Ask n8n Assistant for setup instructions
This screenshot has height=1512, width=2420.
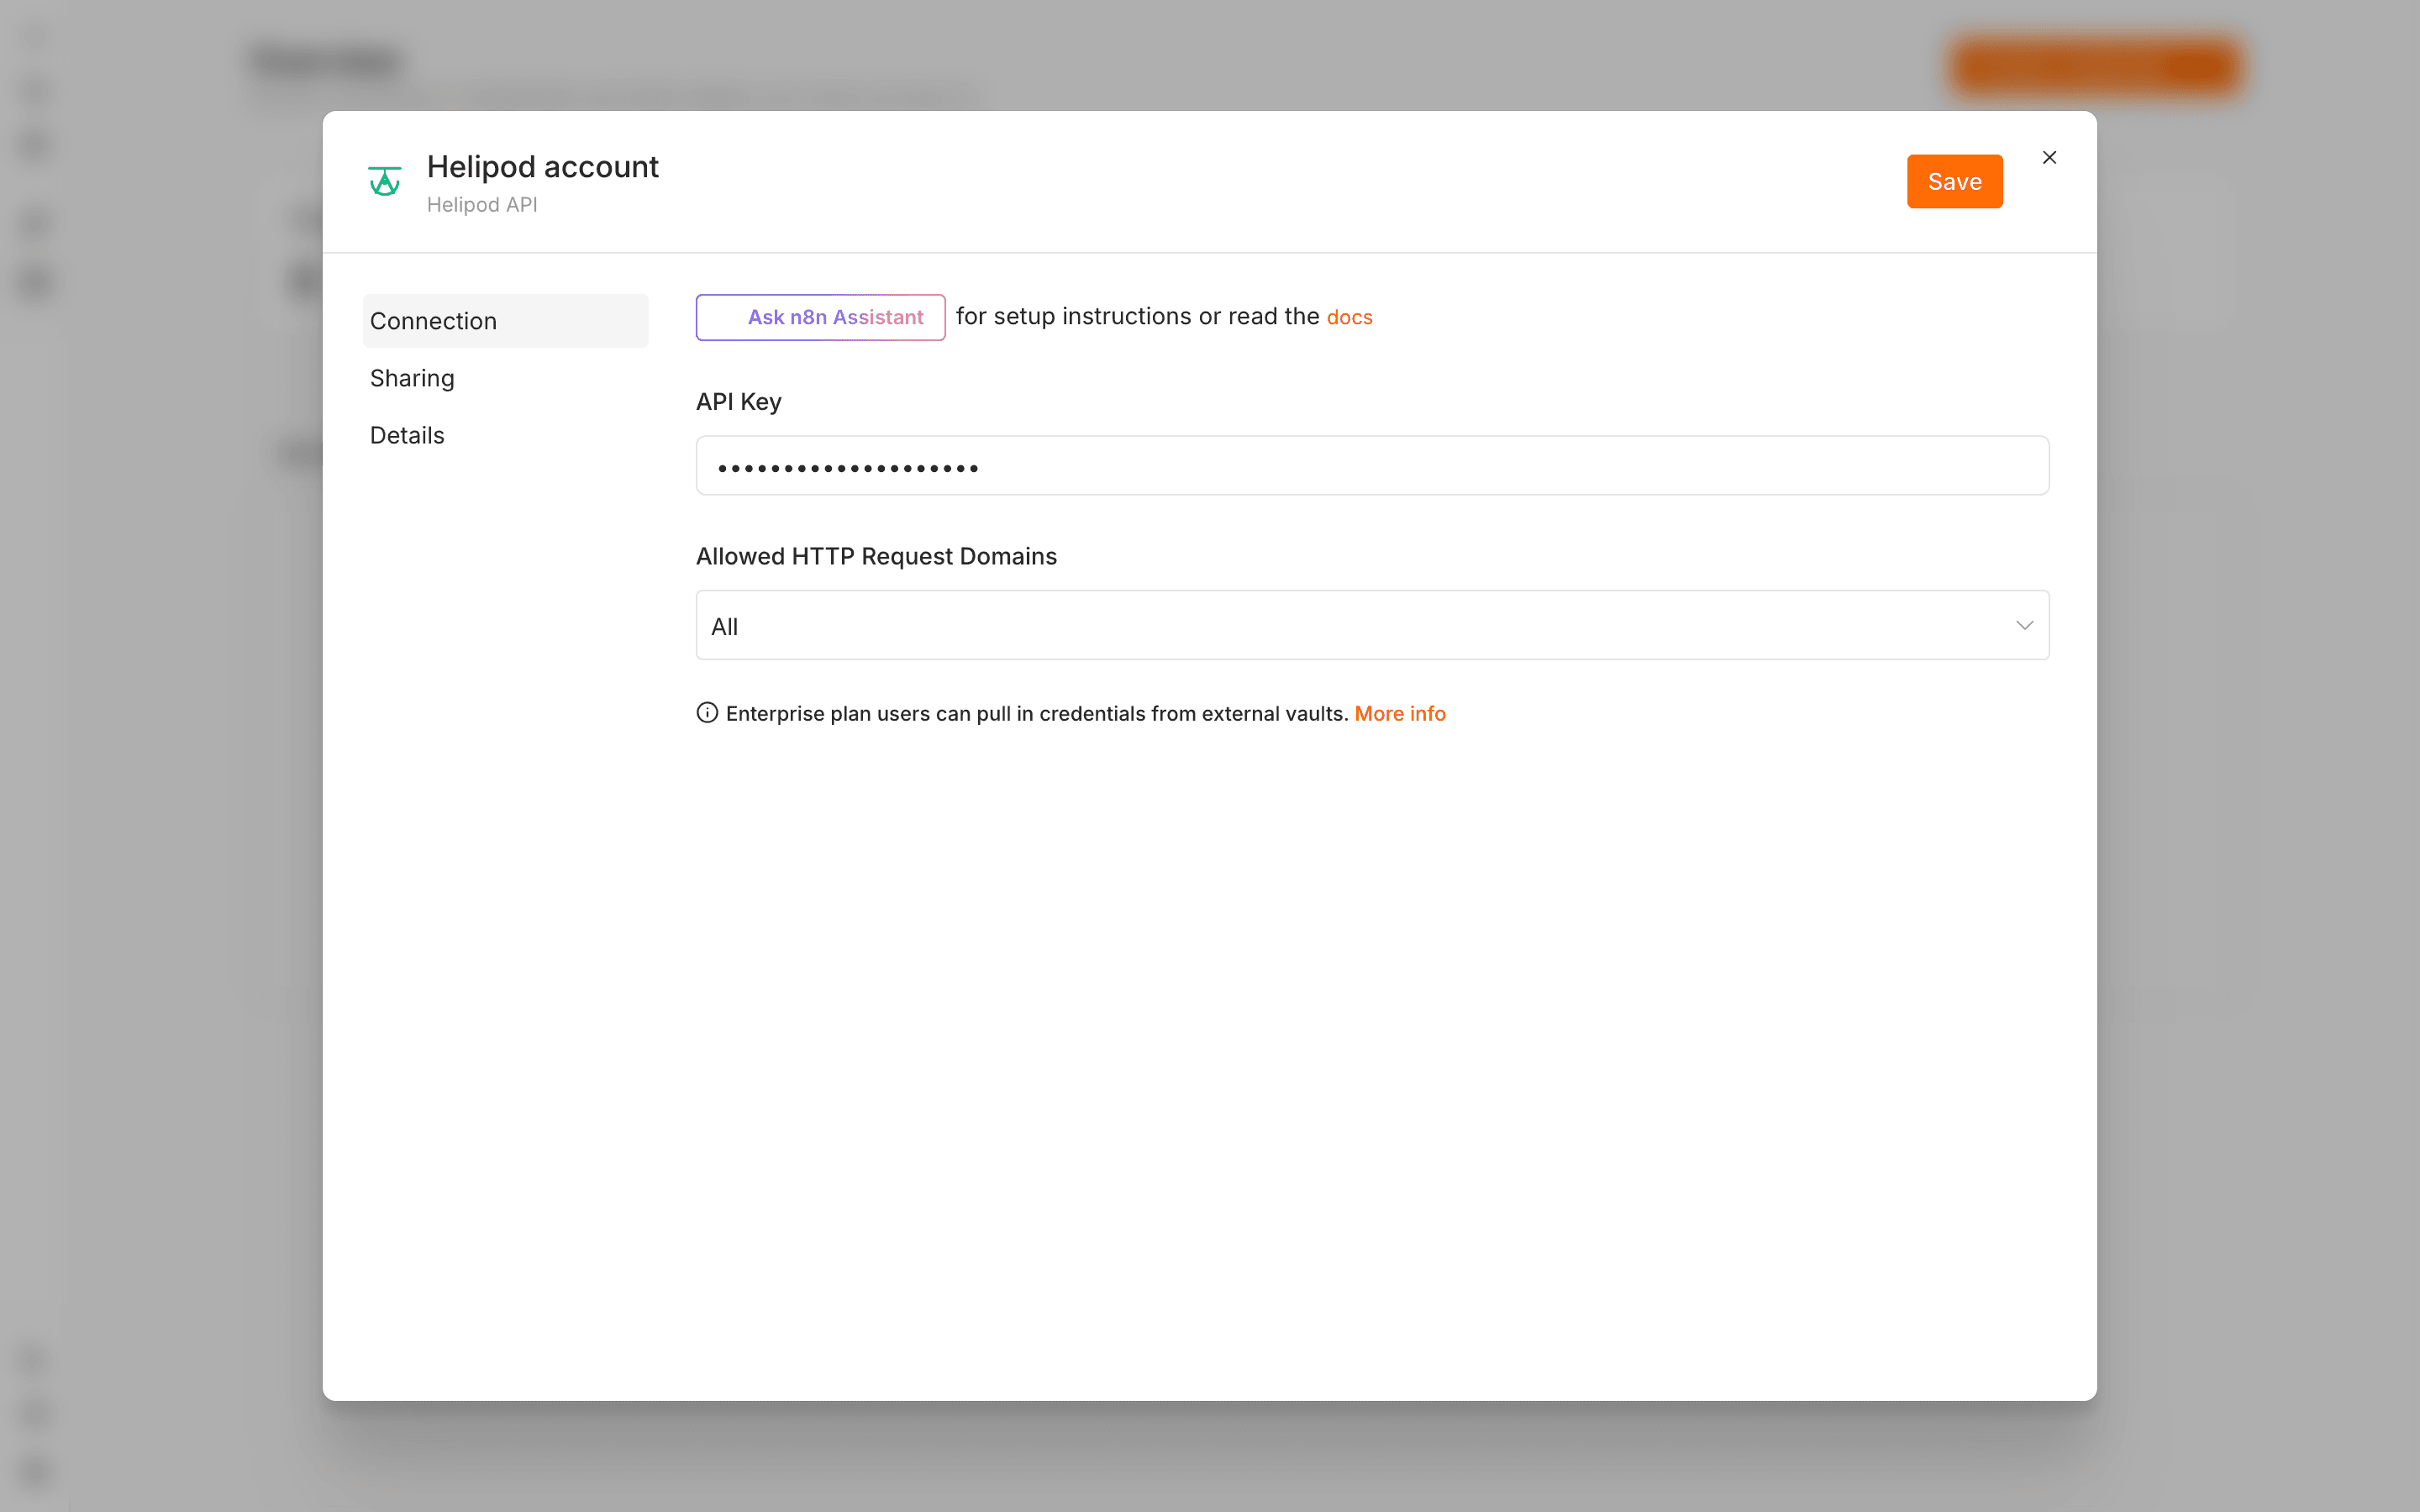click(820, 317)
